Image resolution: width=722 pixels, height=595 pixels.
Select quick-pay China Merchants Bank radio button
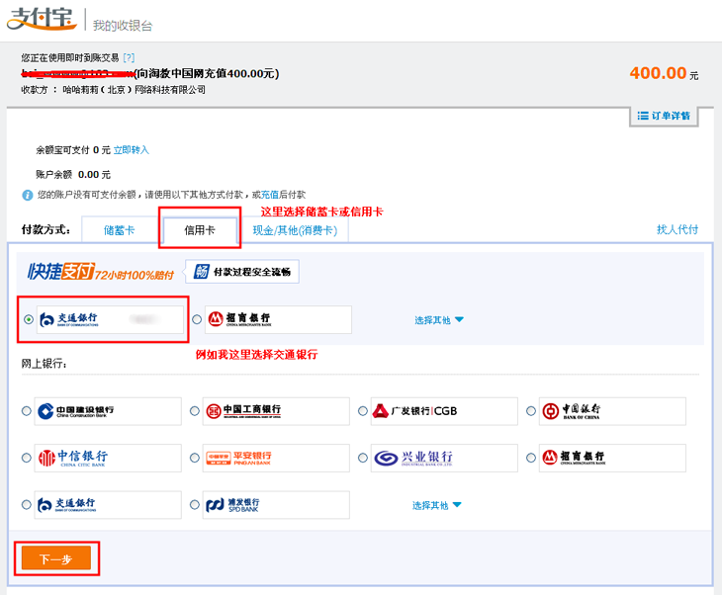[197, 319]
